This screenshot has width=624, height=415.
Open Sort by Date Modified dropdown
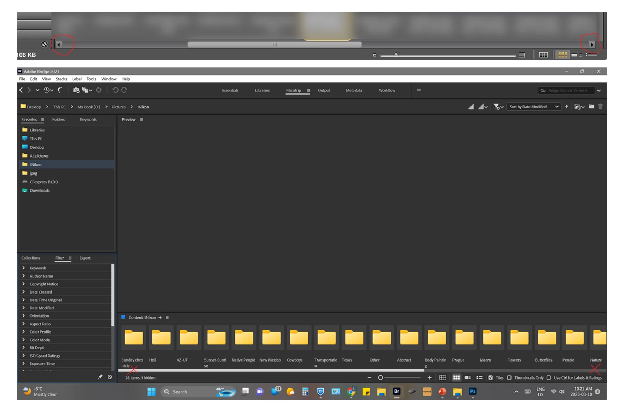click(x=534, y=107)
